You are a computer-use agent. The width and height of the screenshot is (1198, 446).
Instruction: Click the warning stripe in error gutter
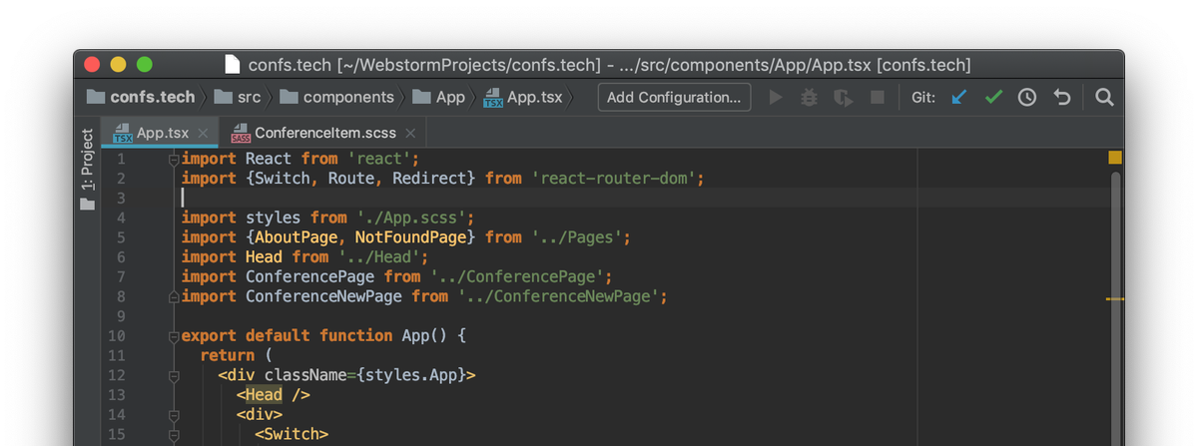tap(1115, 298)
